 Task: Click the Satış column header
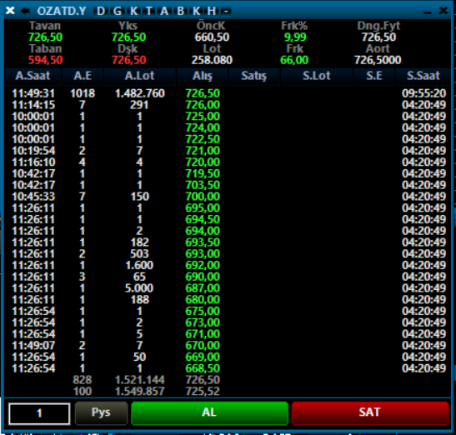(254, 76)
